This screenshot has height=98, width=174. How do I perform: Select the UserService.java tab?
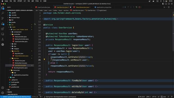tap(63, 7)
